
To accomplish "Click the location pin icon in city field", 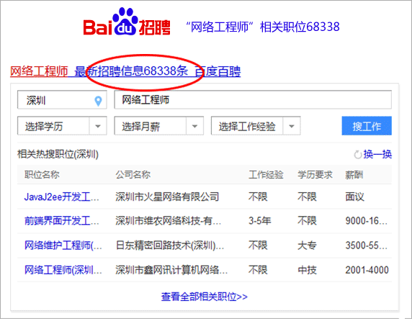I will (98, 101).
